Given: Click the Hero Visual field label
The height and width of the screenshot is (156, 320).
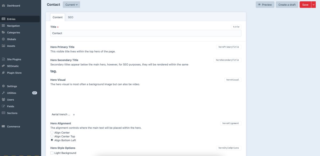Looking at the screenshot, I should point(58,80).
